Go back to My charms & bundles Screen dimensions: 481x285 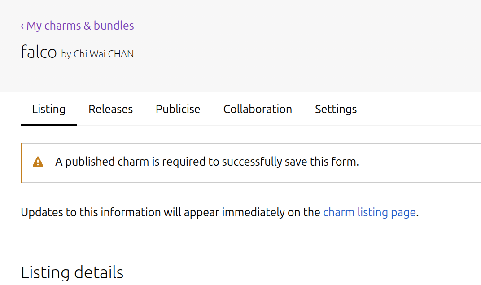(80, 26)
